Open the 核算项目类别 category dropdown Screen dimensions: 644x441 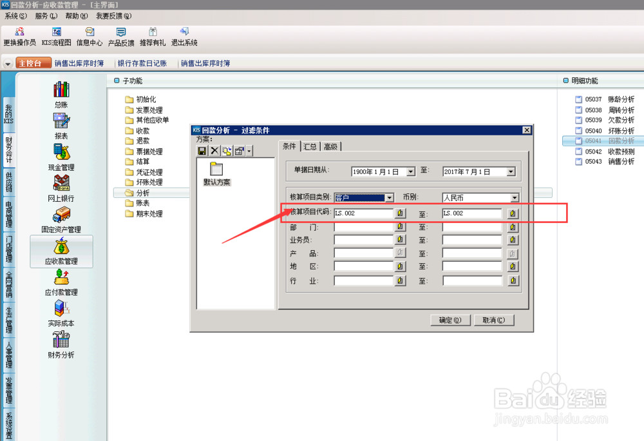390,198
